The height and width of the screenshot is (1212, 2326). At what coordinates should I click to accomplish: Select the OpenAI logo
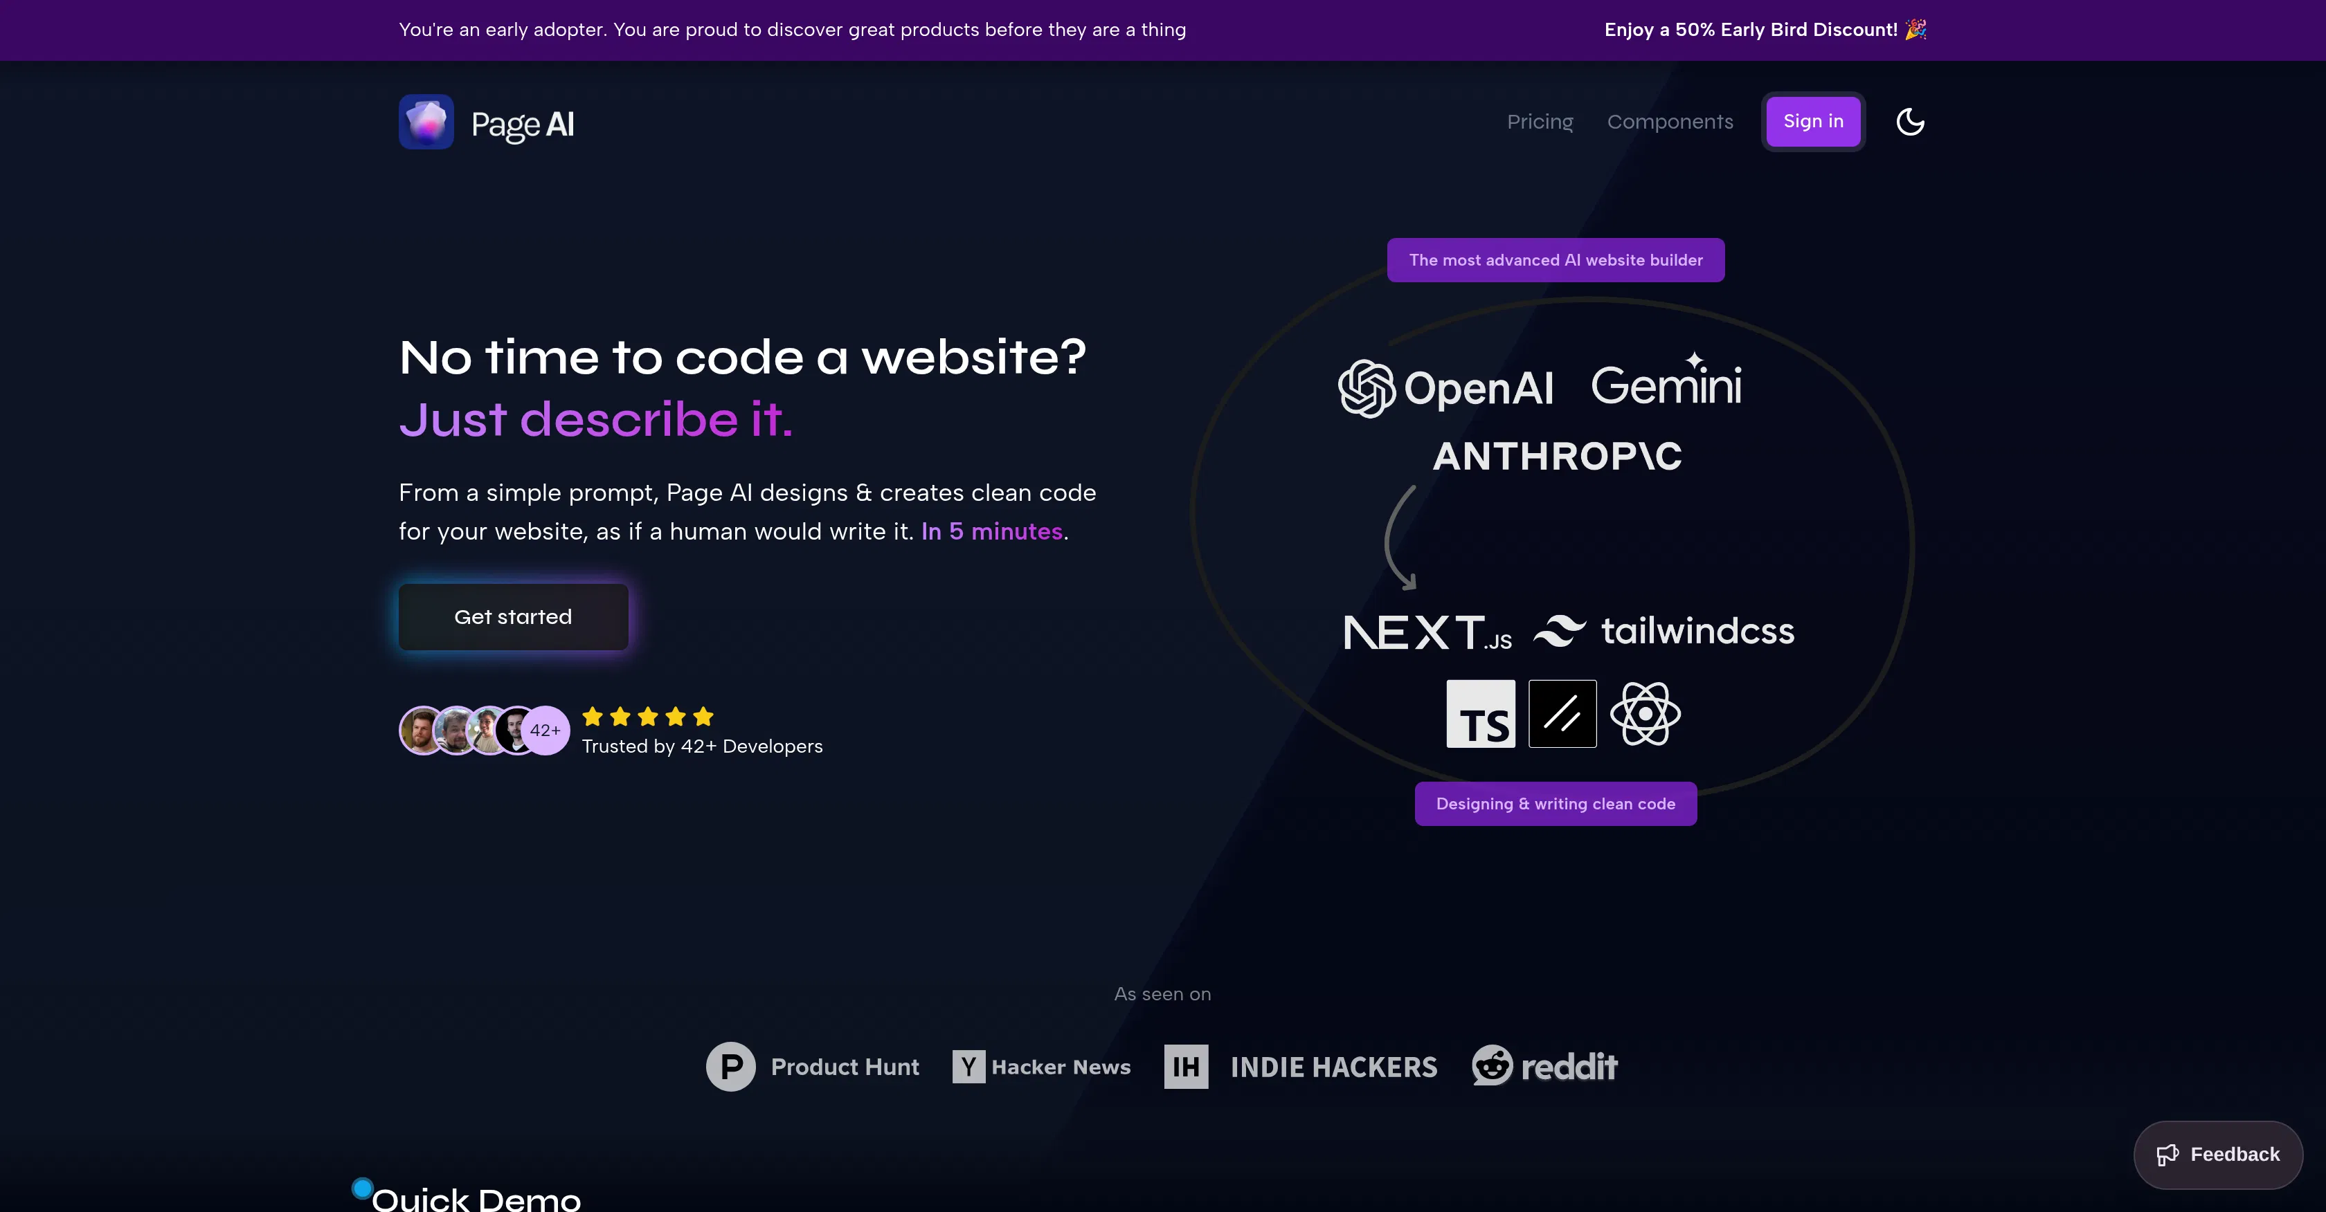tap(1445, 387)
